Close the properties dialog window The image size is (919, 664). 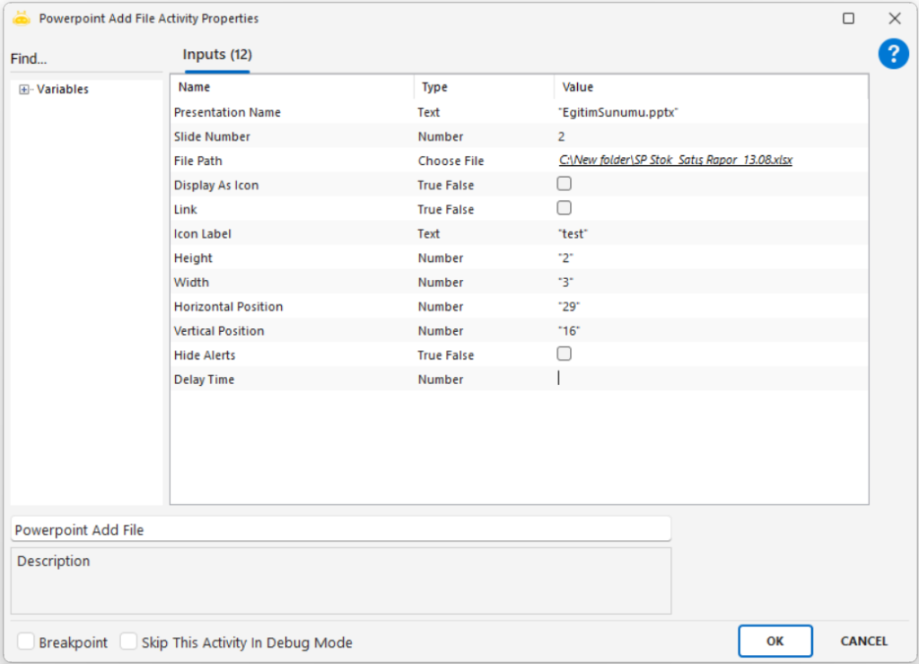coord(894,18)
